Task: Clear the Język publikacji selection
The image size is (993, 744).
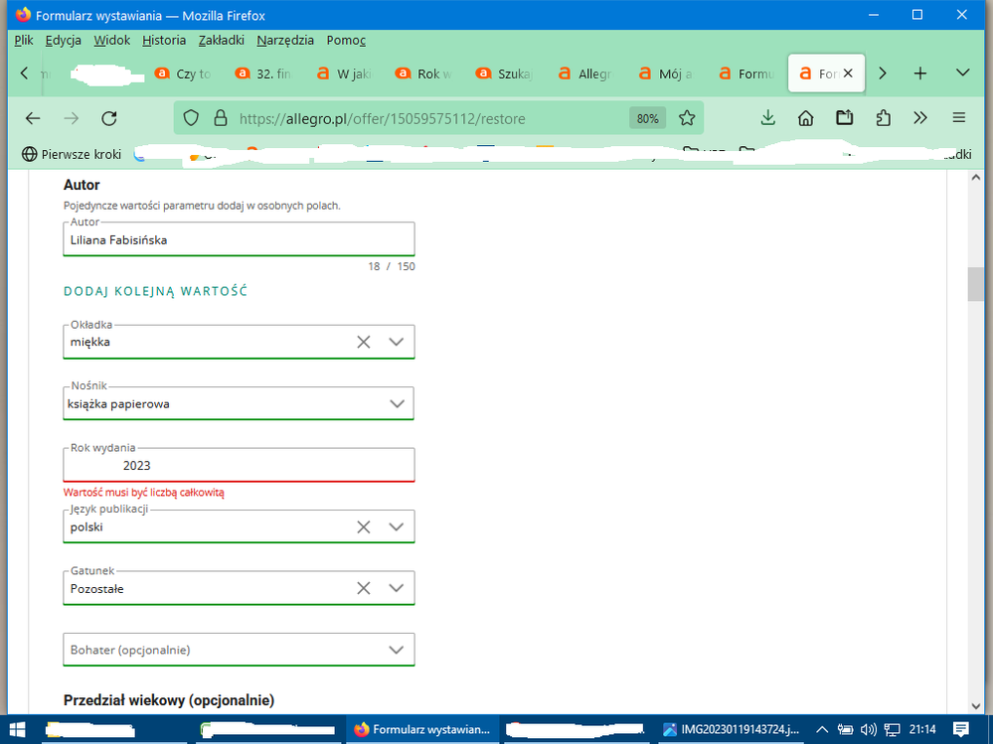Action: pos(364,527)
